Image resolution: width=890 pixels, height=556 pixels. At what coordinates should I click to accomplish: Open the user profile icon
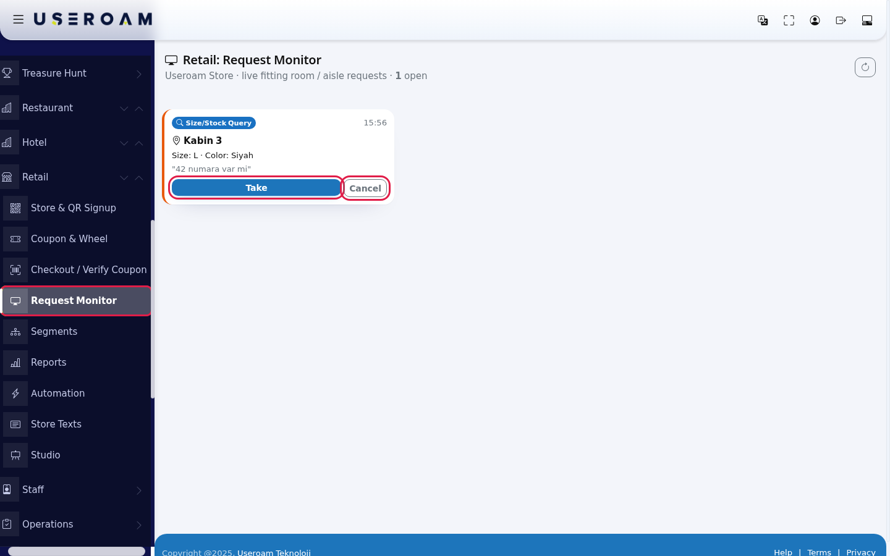[815, 20]
